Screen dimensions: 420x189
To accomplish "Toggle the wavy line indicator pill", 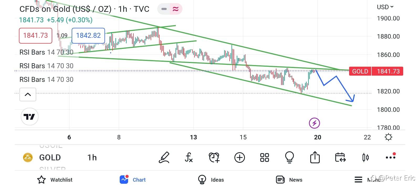I will coord(176,9).
